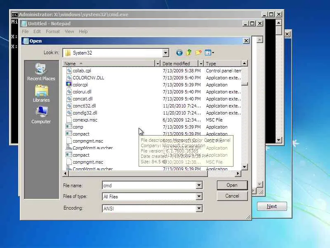Open the Name column filter dropdown

coord(158,64)
